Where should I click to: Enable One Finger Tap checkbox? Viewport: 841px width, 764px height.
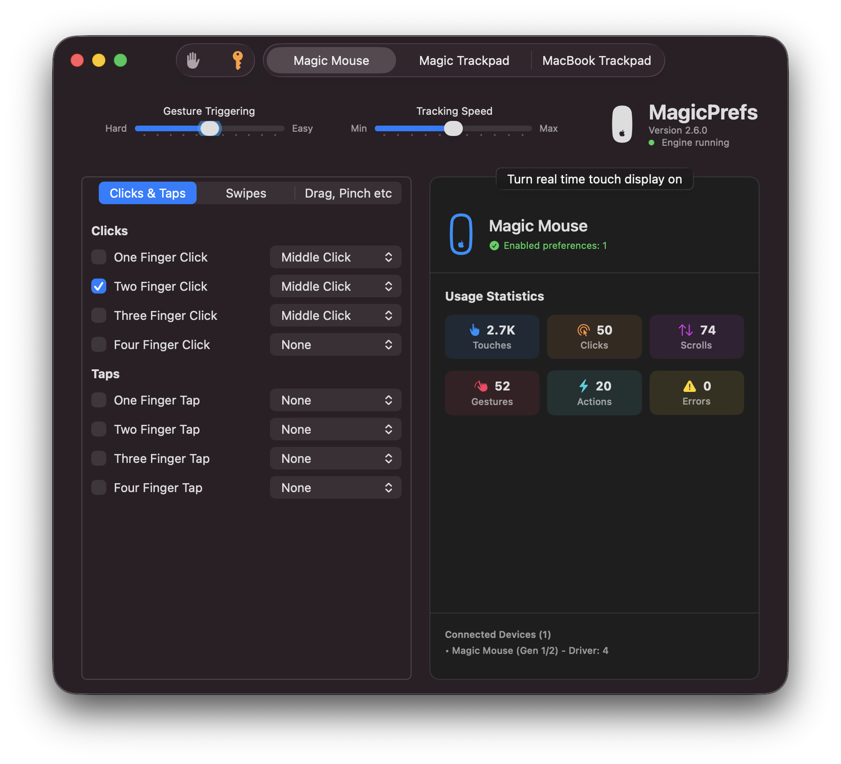click(x=99, y=400)
